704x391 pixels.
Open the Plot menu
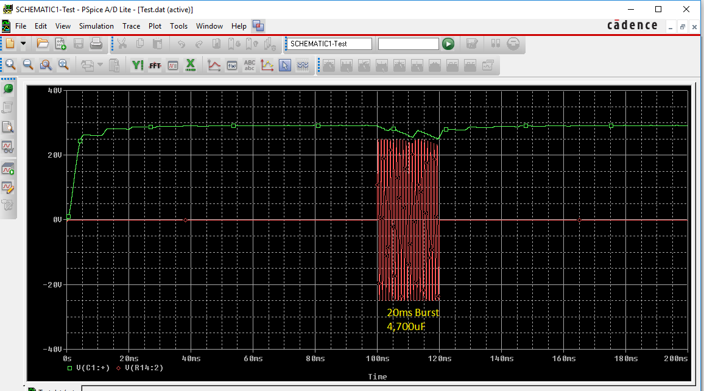[x=155, y=26]
